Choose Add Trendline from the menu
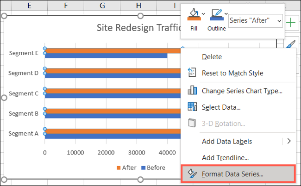Screen dimensions: 301x186 click(225, 158)
